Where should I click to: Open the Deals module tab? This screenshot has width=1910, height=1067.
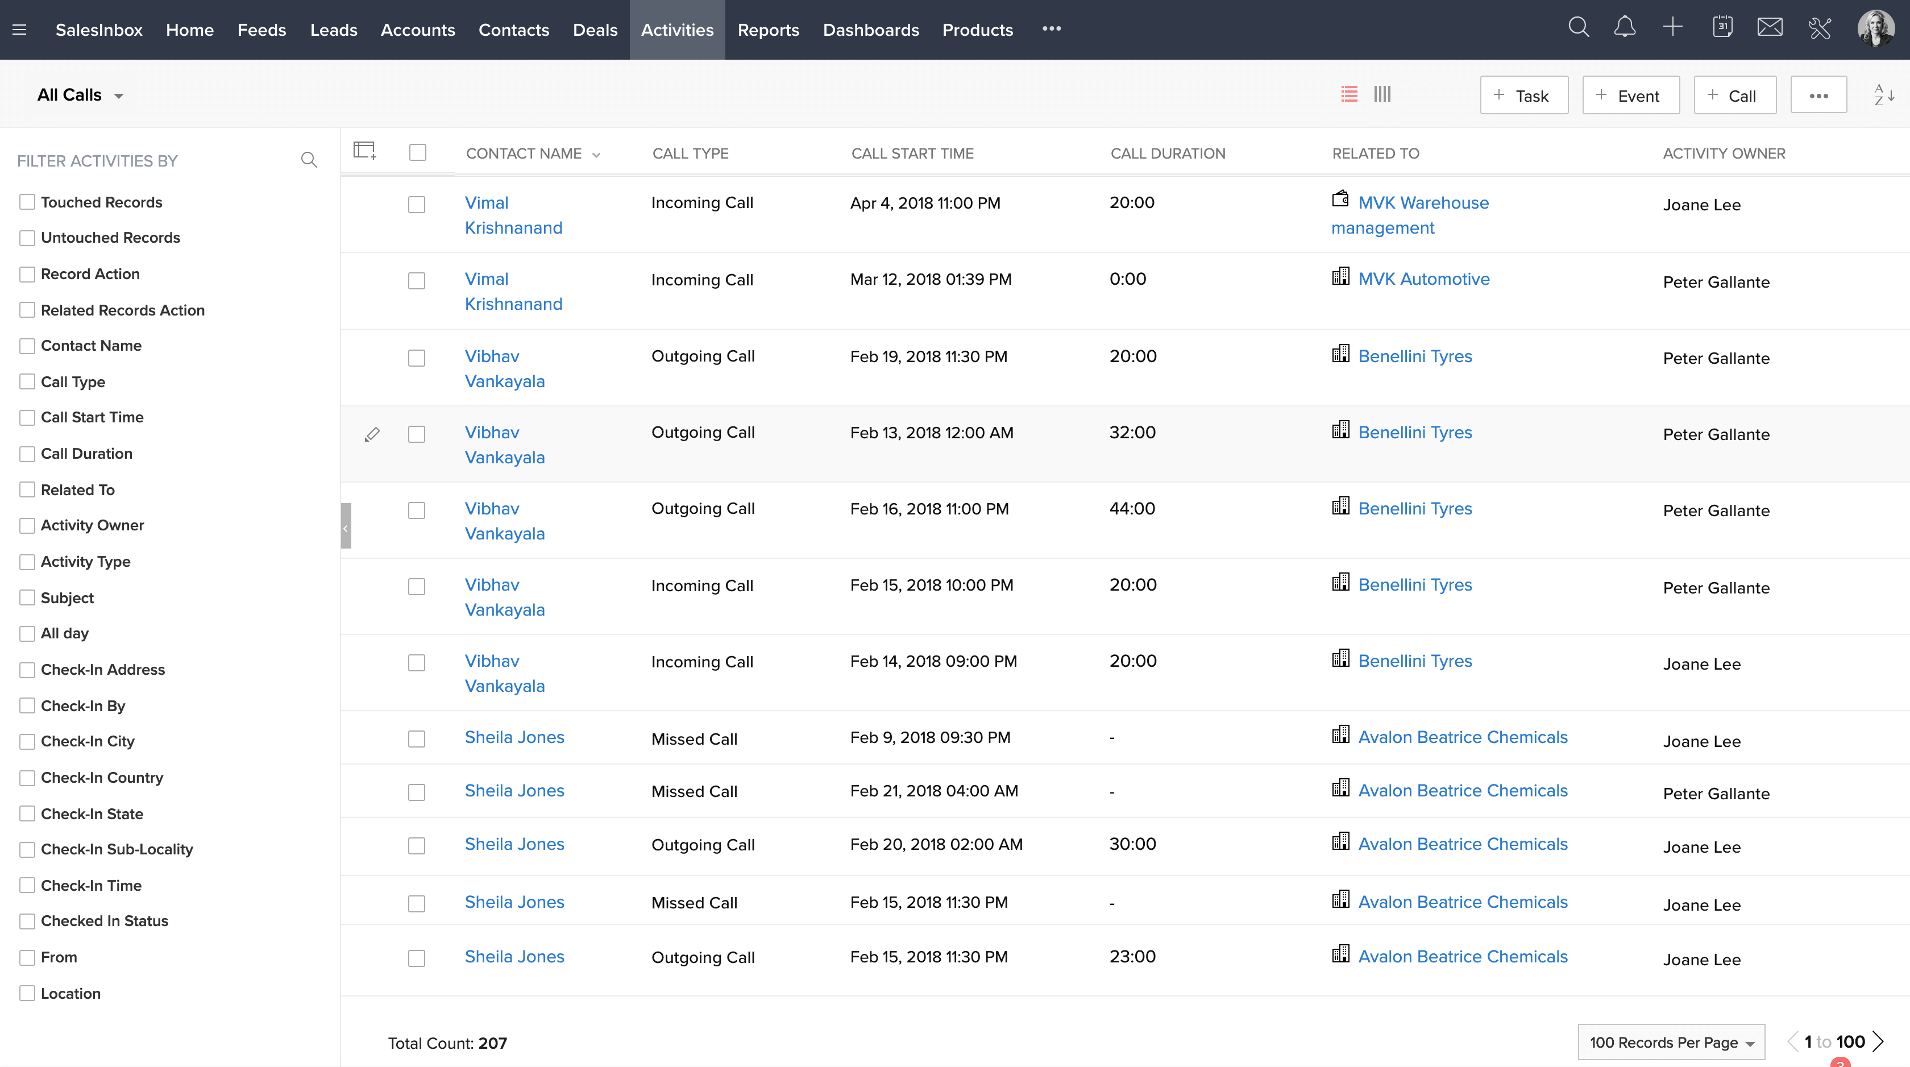595,30
